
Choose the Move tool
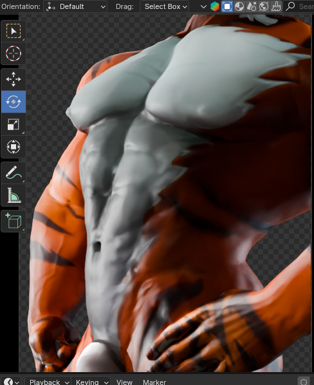pos(14,79)
